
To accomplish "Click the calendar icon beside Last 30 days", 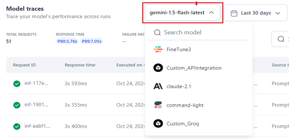I will click(234, 13).
